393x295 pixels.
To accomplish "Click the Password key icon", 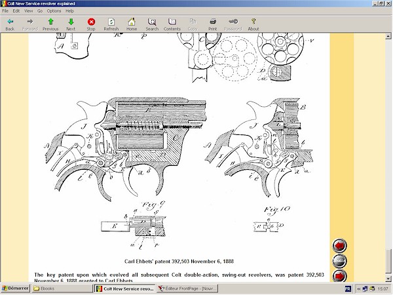I will pyautogui.click(x=233, y=24).
